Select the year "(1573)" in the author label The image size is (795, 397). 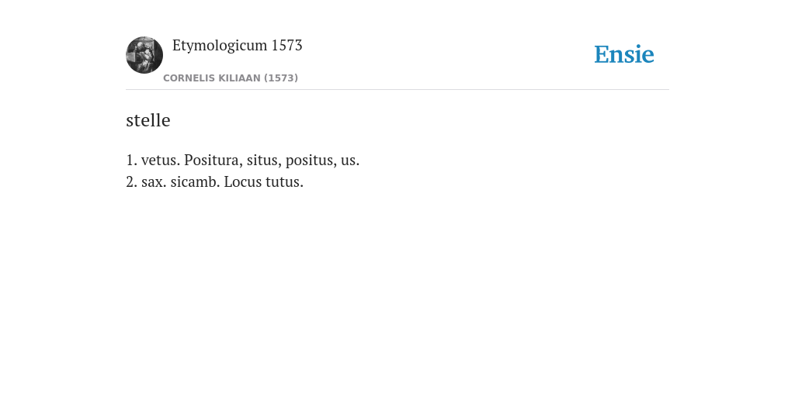point(281,78)
